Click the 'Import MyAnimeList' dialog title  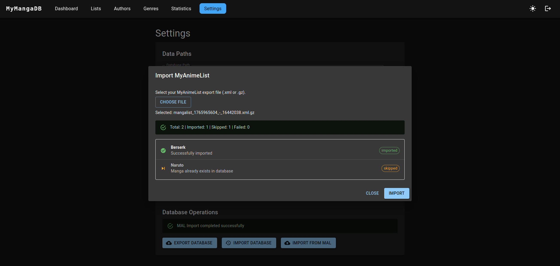pyautogui.click(x=182, y=75)
